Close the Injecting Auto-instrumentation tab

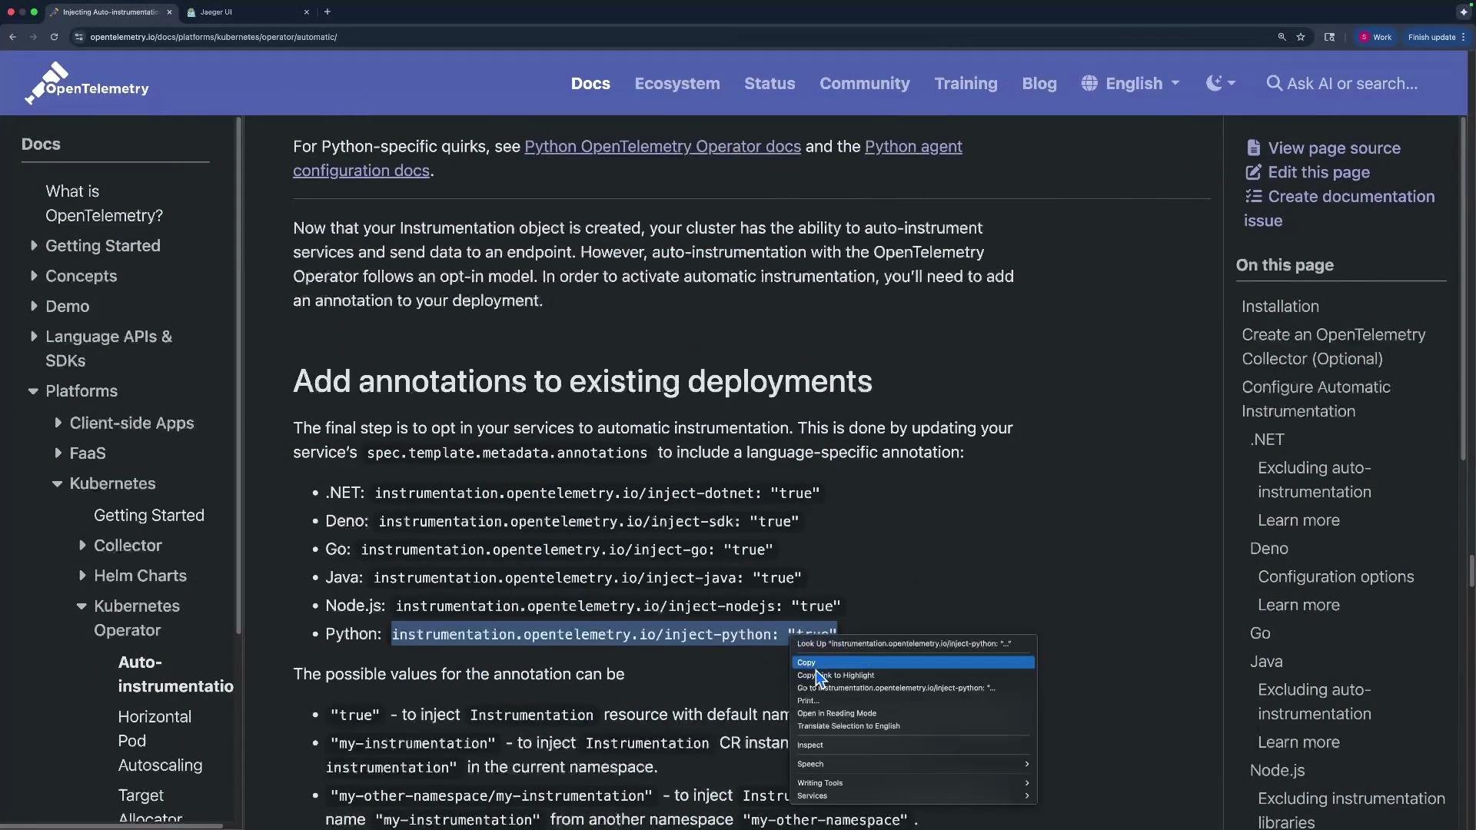point(169,12)
